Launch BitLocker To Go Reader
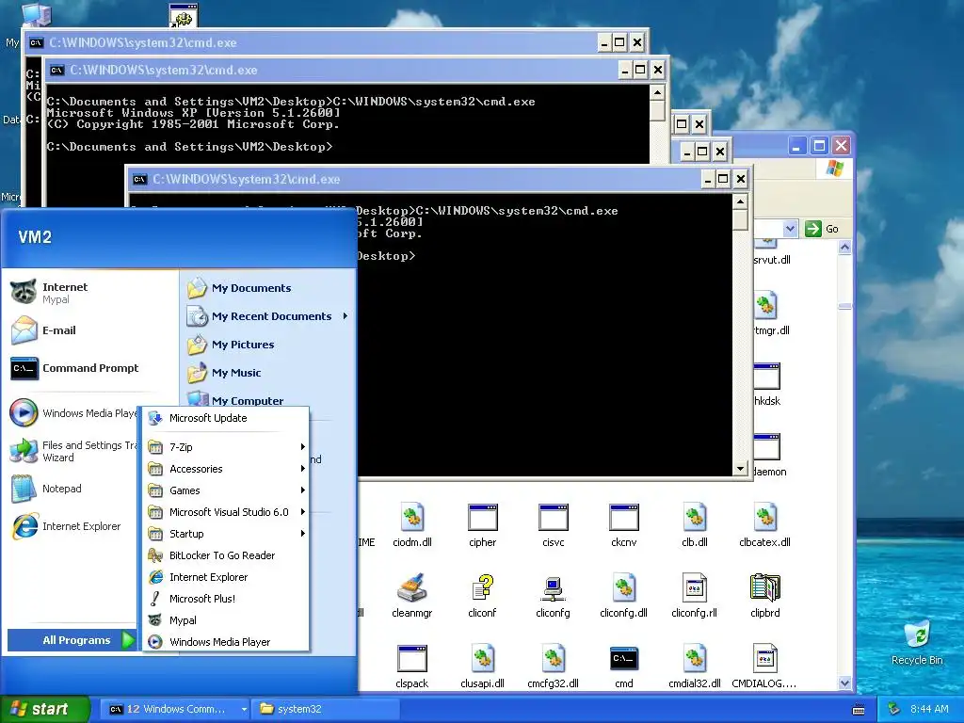This screenshot has width=964, height=723. 226,555
